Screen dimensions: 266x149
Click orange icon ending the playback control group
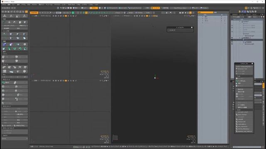(190, 13)
